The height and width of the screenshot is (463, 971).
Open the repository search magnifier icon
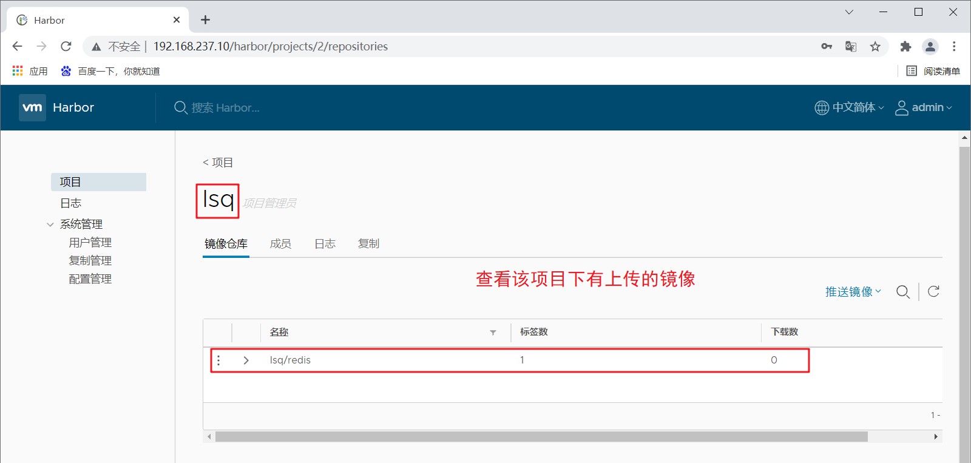903,292
